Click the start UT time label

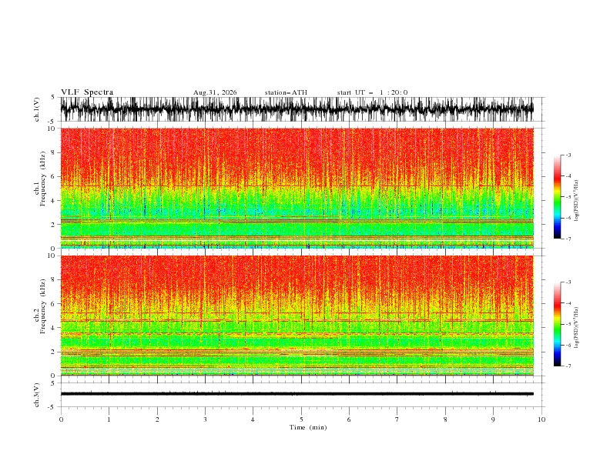click(372, 92)
